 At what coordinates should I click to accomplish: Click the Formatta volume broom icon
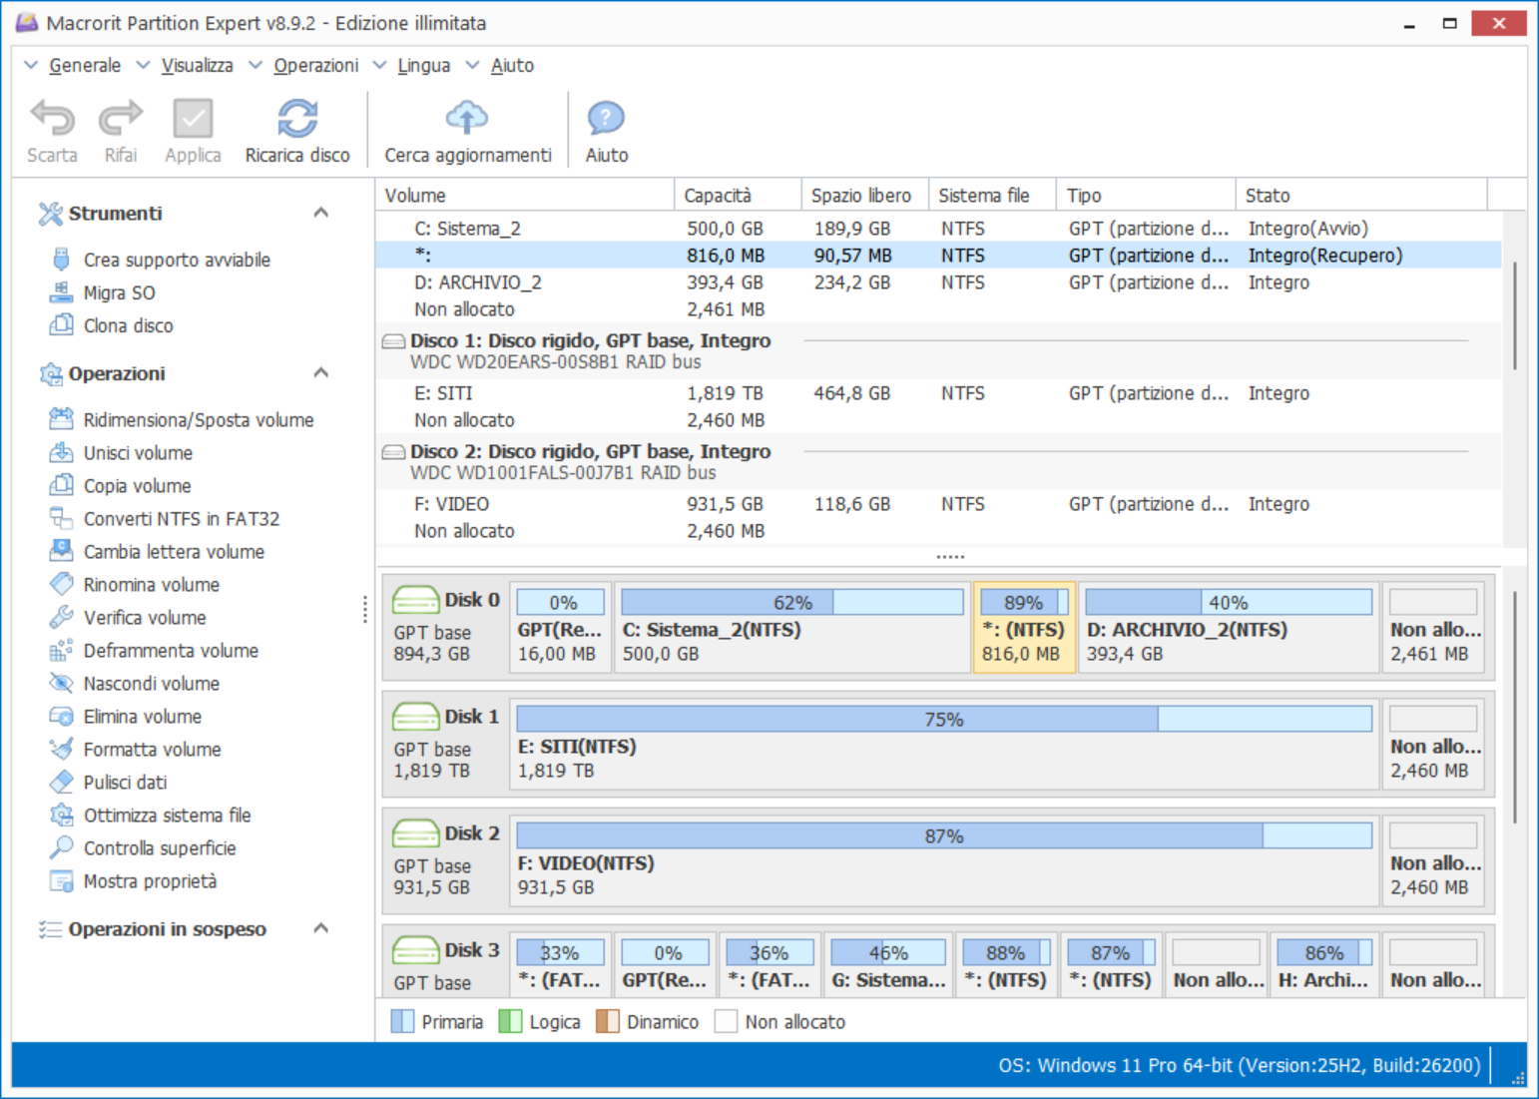[61, 749]
